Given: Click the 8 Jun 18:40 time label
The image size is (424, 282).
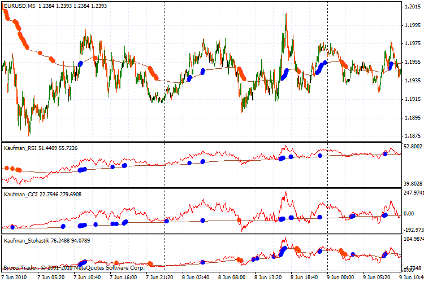Looking at the screenshot, I should pyautogui.click(x=307, y=277).
